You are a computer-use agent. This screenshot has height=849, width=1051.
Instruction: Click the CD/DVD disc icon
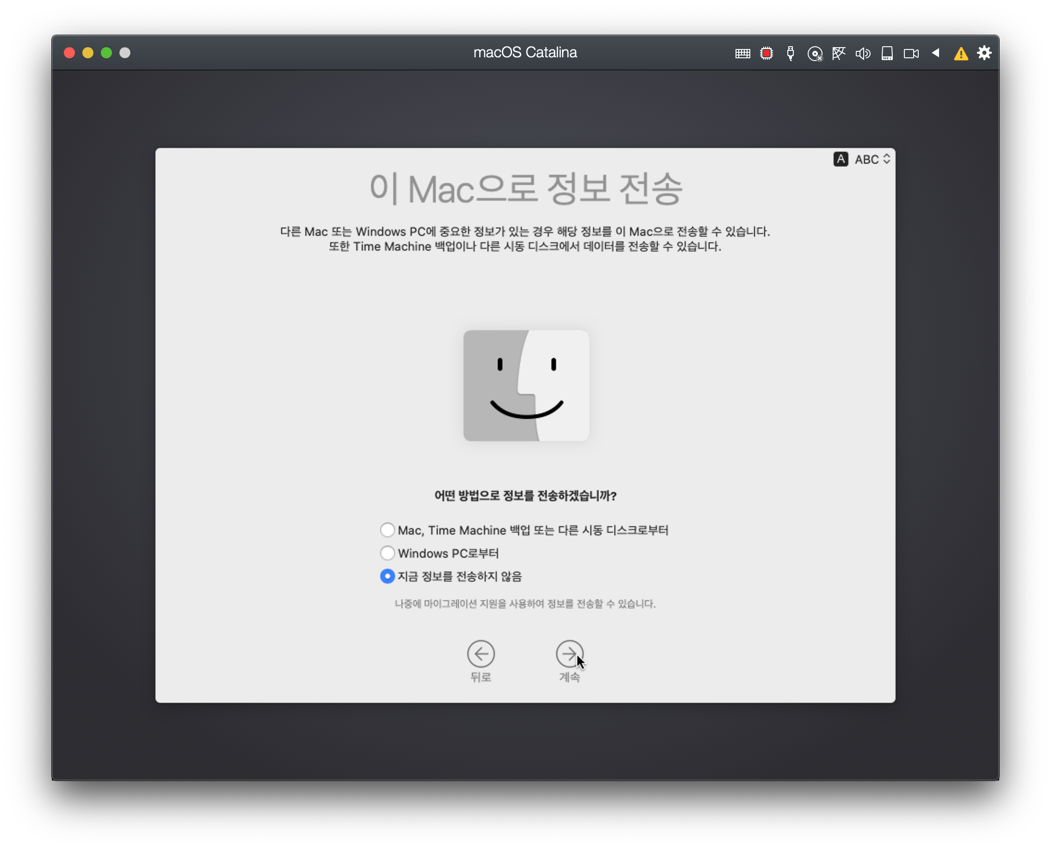[x=815, y=53]
